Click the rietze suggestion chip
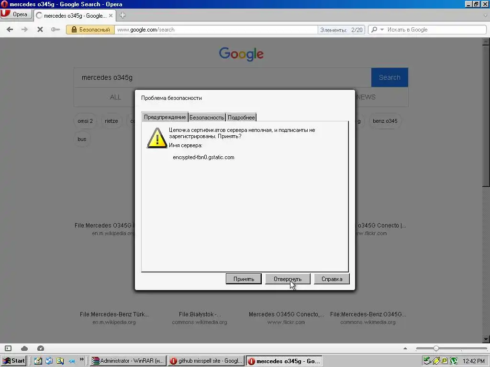 pos(111,121)
